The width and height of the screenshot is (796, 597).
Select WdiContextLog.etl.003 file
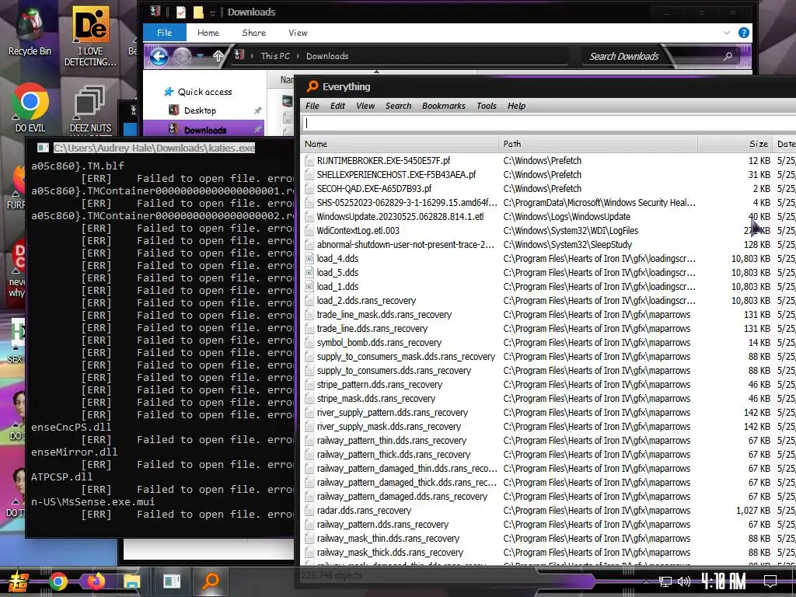358,230
